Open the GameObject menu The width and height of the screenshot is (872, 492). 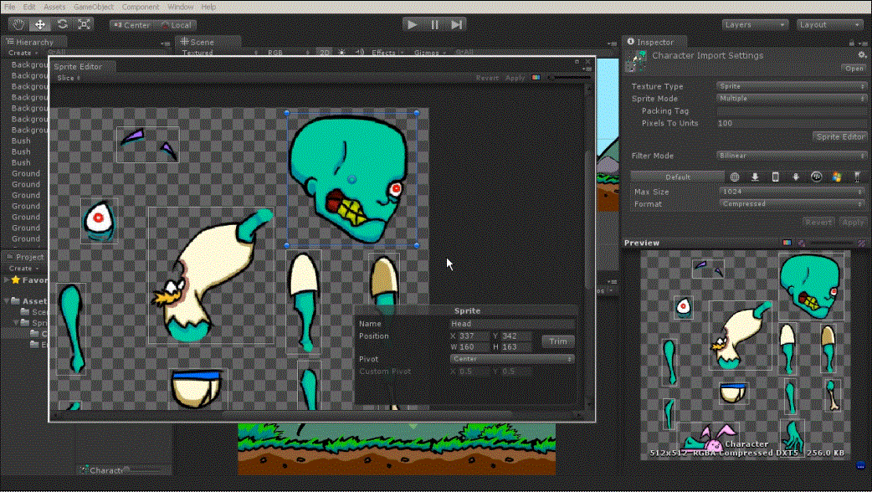[x=94, y=7]
